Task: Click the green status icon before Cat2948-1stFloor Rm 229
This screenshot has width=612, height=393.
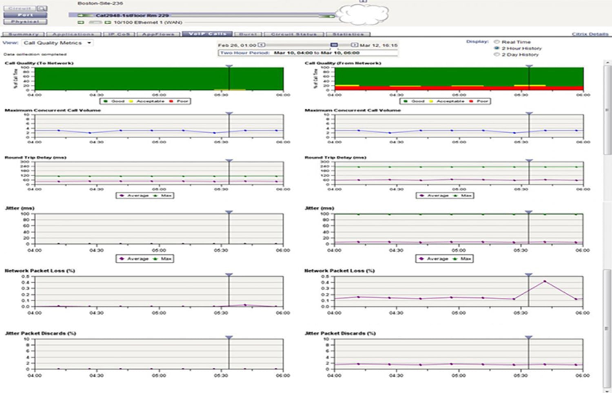Action: click(x=82, y=16)
